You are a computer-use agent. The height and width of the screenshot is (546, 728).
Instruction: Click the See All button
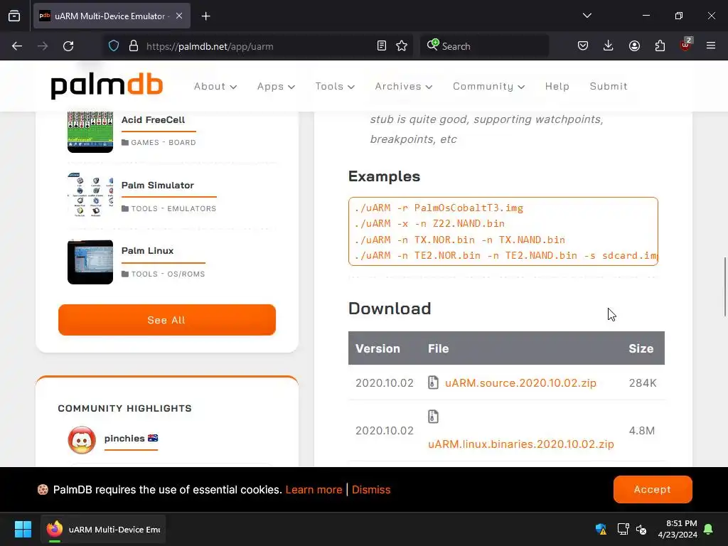pyautogui.click(x=167, y=320)
